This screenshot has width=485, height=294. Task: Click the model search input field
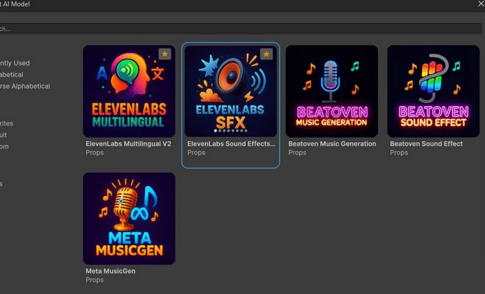pos(240,29)
